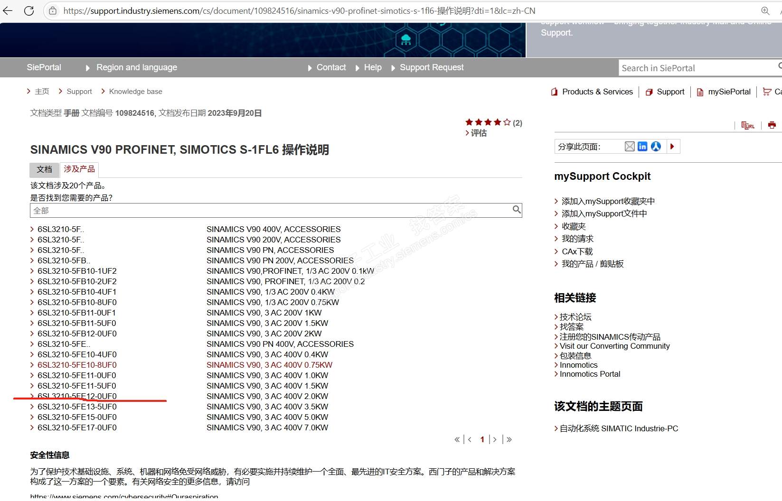Open mySiePortal navigation link
The height and width of the screenshot is (501, 782).
(729, 92)
